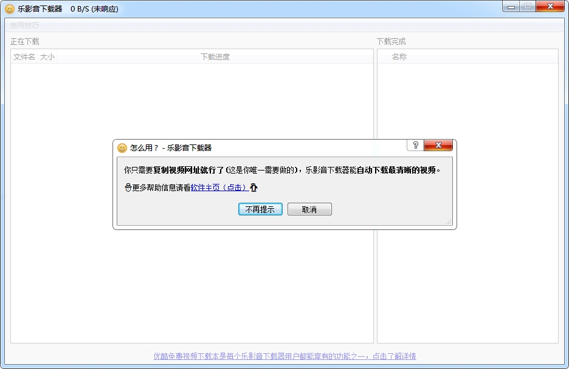
Task: Click the 下载进度 column header
Action: (215, 57)
